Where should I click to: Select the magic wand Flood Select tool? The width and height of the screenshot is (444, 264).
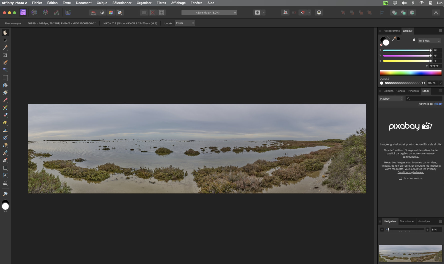5,70
